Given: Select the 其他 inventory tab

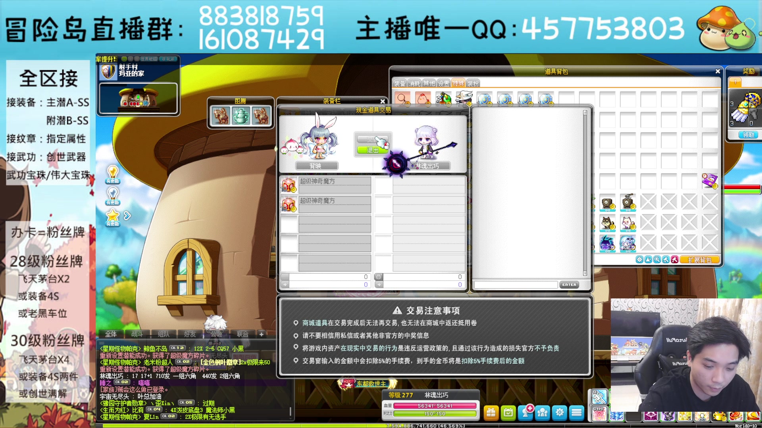Looking at the screenshot, I should [429, 83].
